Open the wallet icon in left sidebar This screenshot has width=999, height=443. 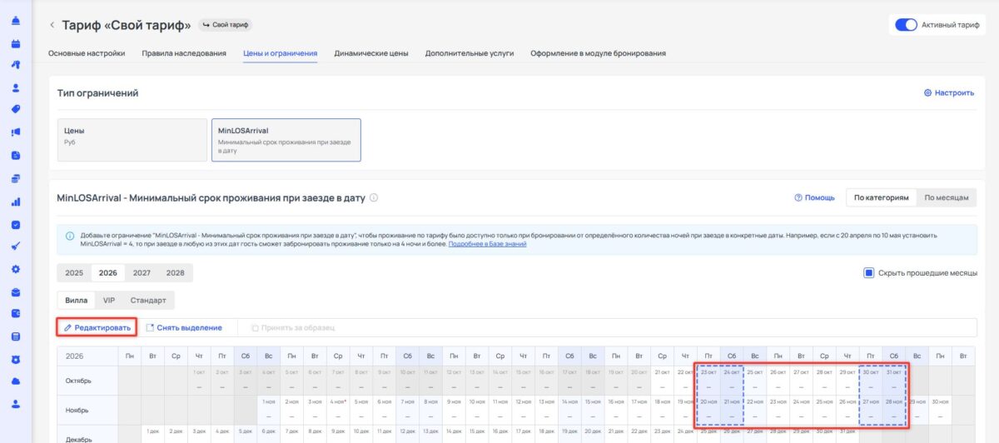pos(16,314)
